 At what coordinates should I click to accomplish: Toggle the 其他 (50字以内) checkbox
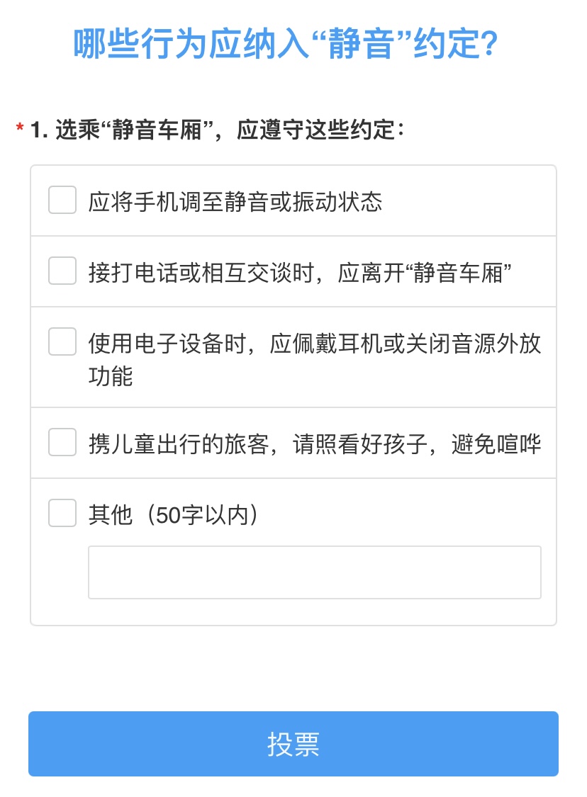(62, 513)
